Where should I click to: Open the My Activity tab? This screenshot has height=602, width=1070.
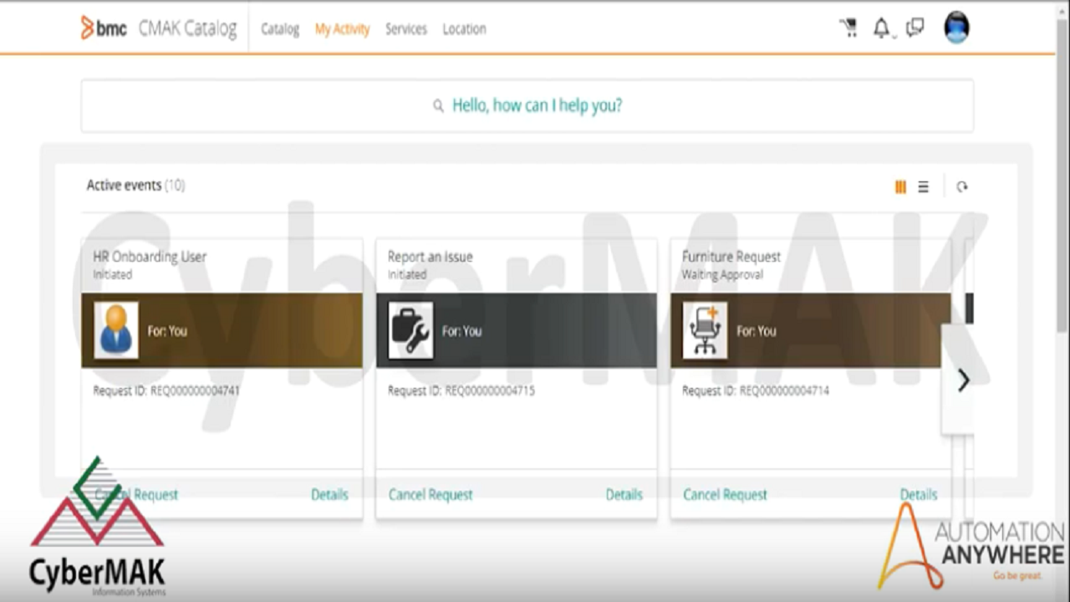(x=342, y=29)
